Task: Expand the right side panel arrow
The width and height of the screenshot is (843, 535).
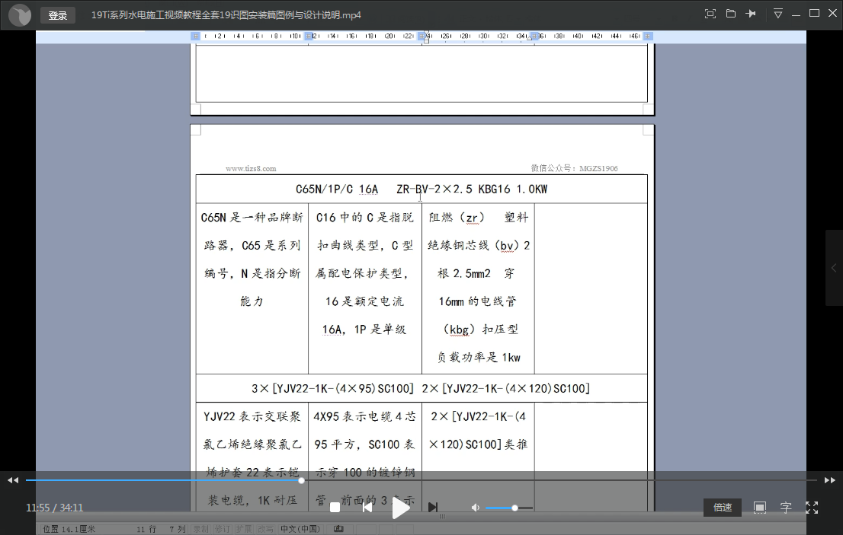Action: point(834,268)
